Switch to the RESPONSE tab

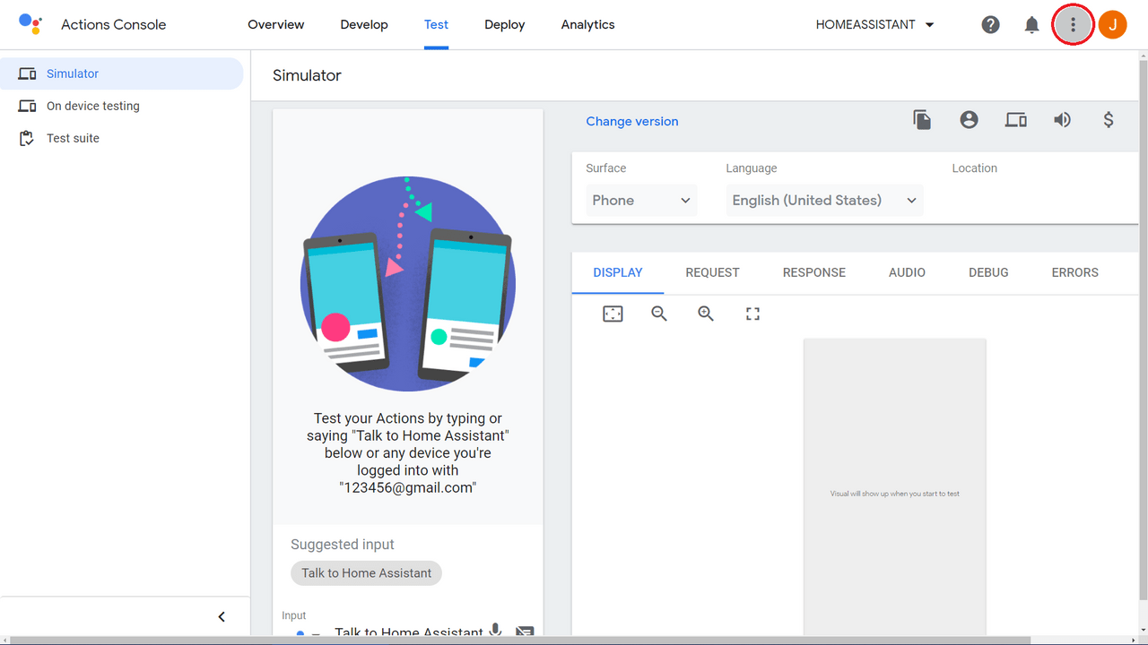click(x=814, y=272)
